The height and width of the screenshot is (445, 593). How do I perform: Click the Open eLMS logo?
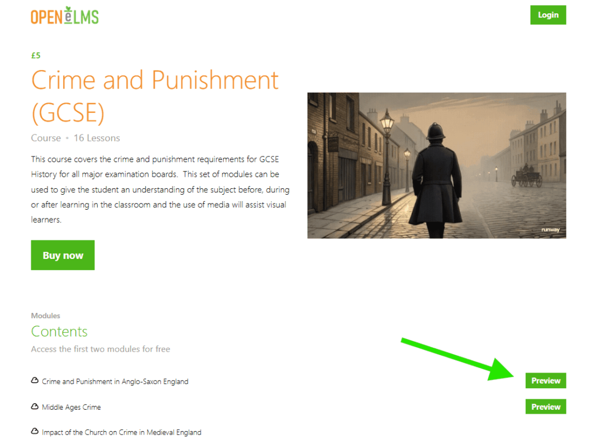click(65, 16)
